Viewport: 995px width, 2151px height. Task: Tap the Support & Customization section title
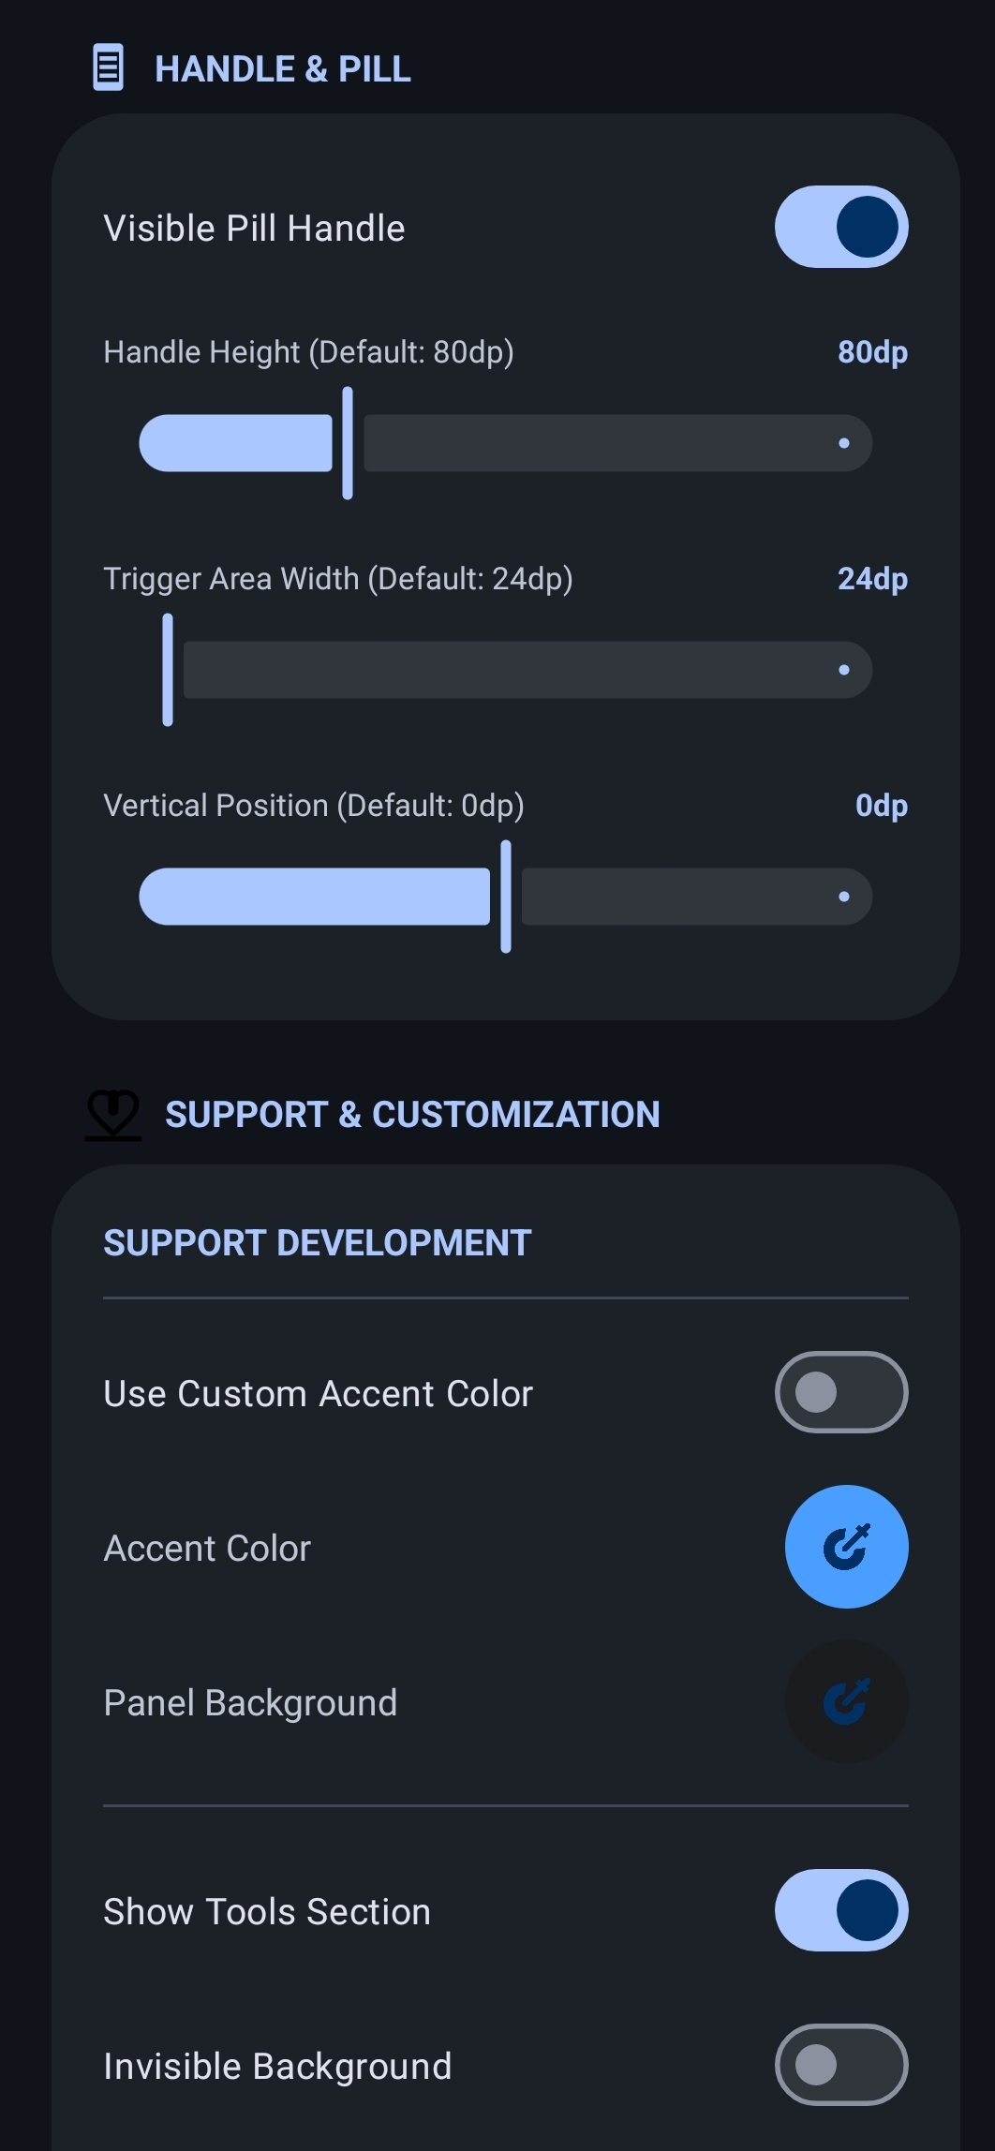412,1115
